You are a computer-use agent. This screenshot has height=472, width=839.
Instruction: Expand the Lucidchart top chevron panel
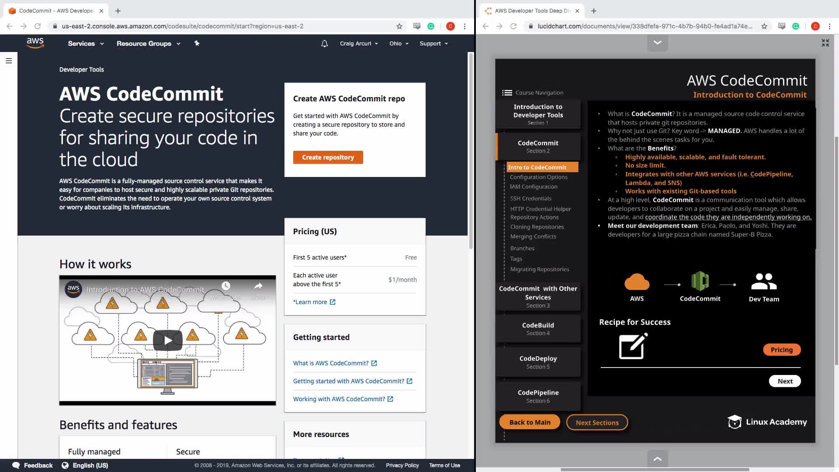tap(657, 43)
